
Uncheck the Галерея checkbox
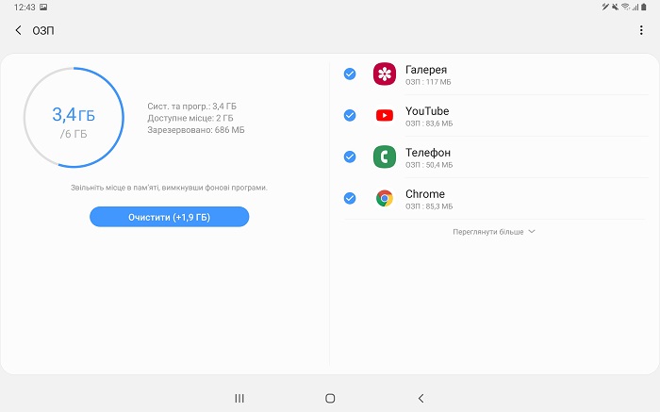click(x=350, y=74)
